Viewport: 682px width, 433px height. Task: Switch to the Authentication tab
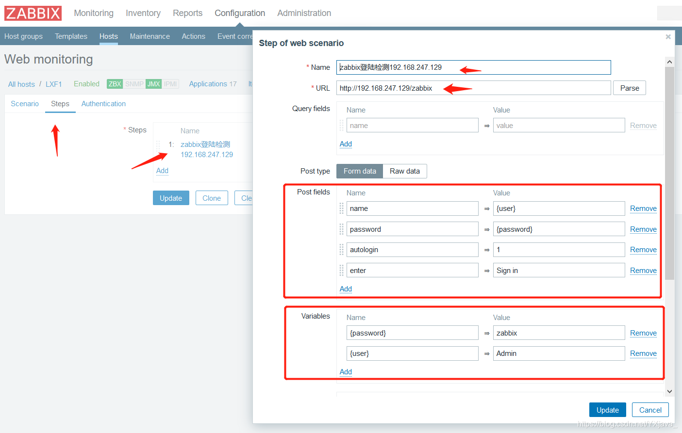tap(103, 104)
